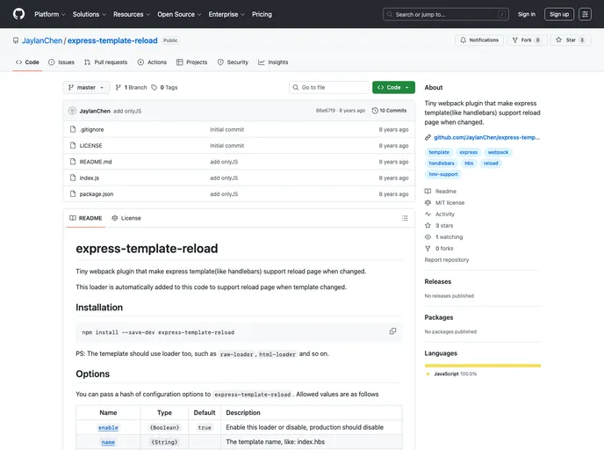This screenshot has height=450, width=604.
Task: Select the handlebars topic tag
Action: 442,163
